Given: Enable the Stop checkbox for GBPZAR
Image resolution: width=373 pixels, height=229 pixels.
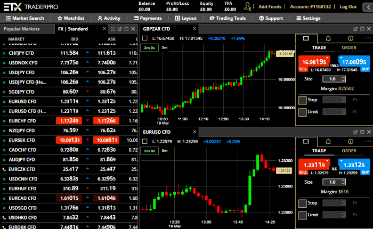Looking at the screenshot, I should click(x=302, y=100).
